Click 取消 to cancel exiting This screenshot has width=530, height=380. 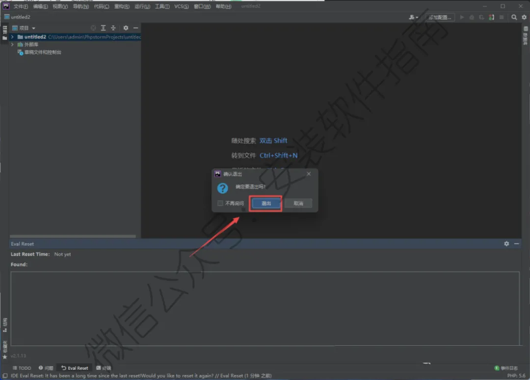point(298,203)
